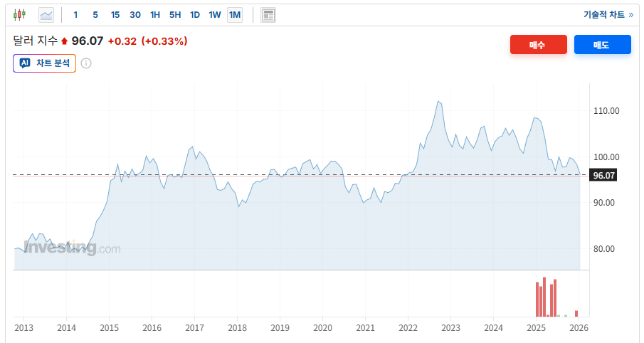This screenshot has width=644, height=343.
Task: Switch to 1W interval
Action: (x=215, y=15)
